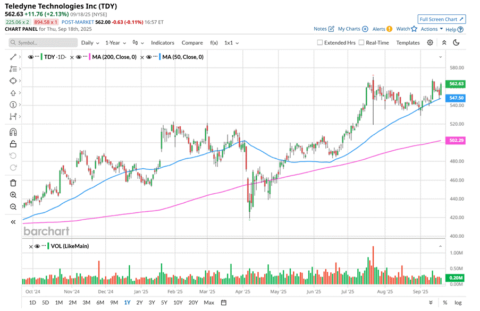Select the 3Y time range

point(151,303)
